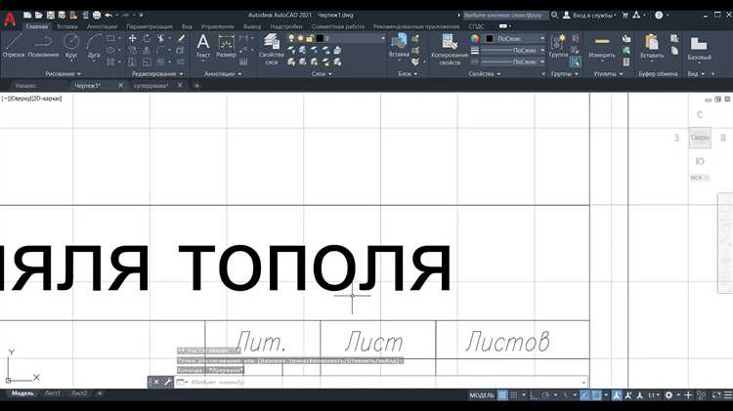733x411 pixels.
Task: Open the Вставка ribbon tab
Action: click(67, 26)
